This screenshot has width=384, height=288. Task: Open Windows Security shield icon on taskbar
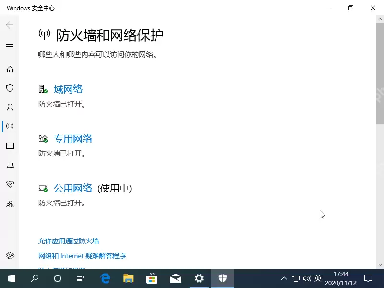point(222,278)
